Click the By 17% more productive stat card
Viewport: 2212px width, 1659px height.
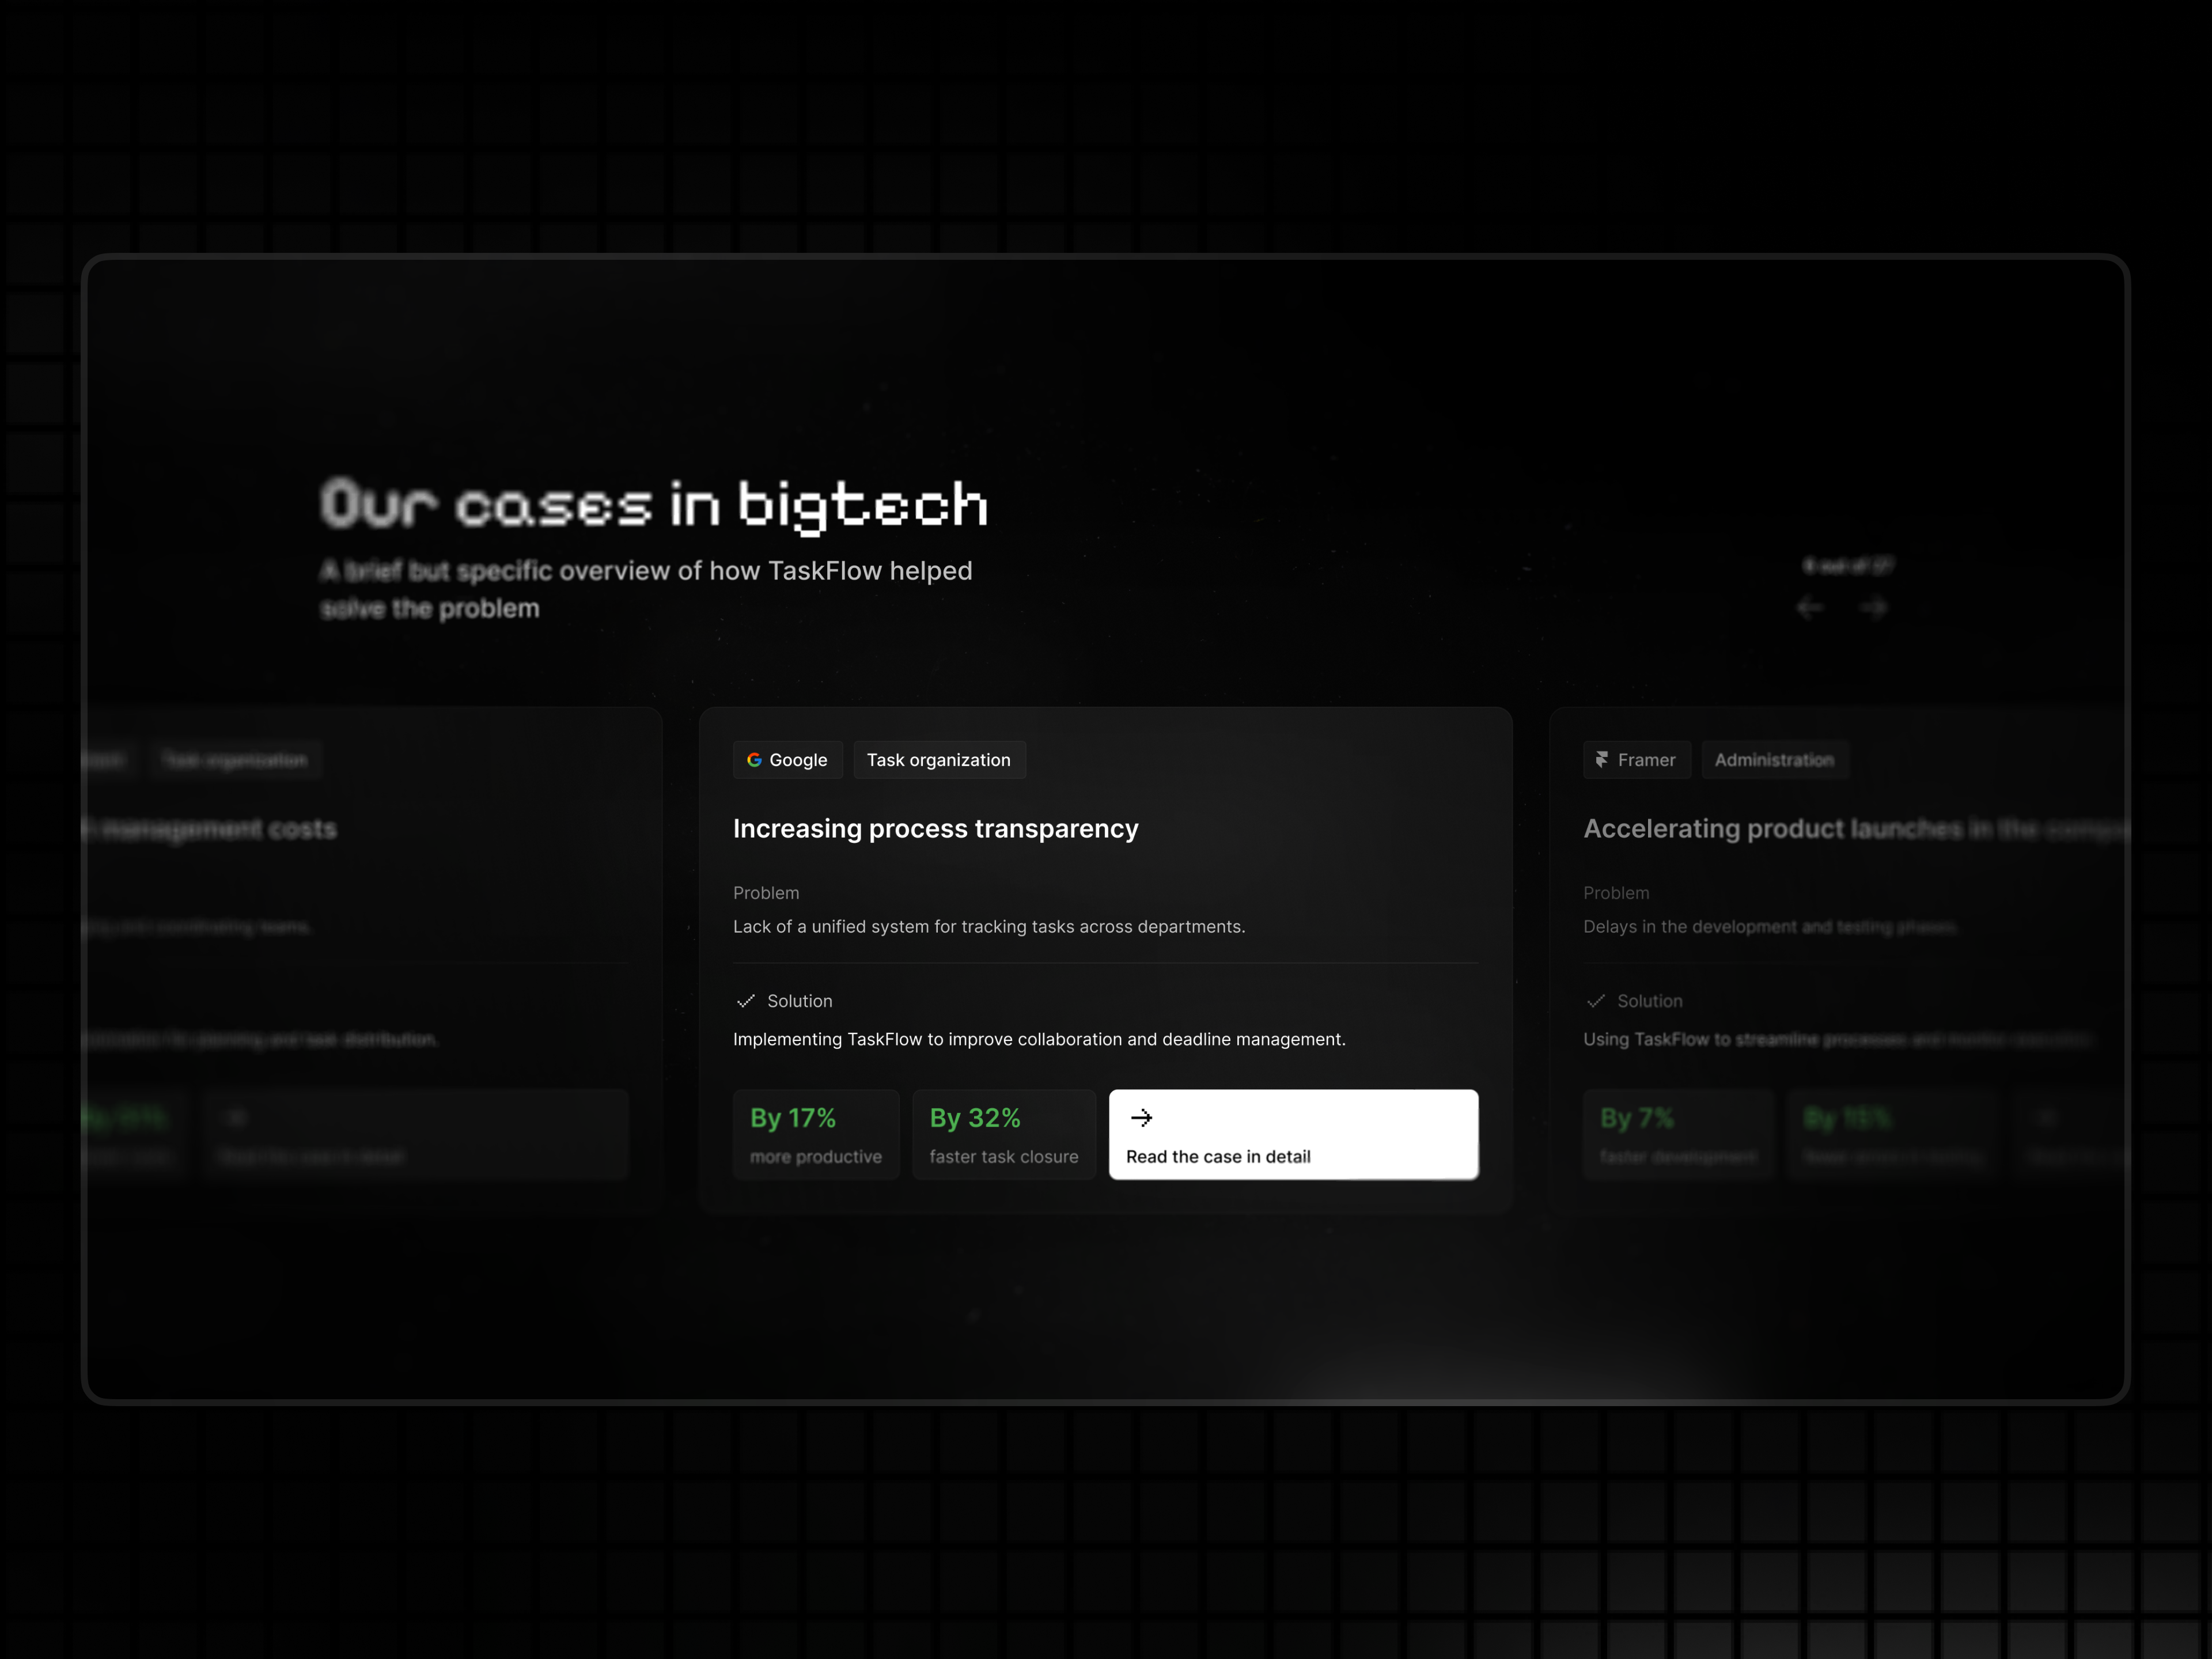tap(816, 1134)
